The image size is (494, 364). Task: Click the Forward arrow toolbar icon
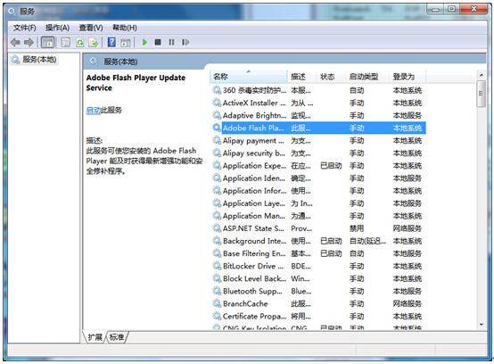click(x=29, y=42)
